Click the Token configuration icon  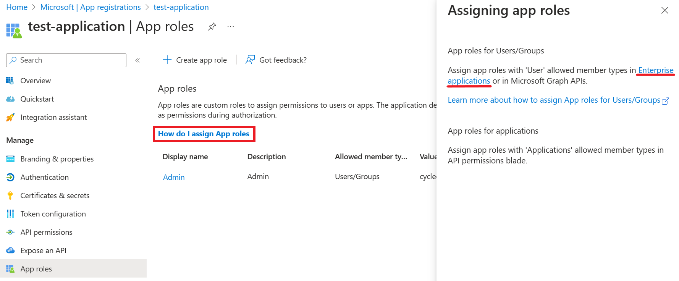10,214
